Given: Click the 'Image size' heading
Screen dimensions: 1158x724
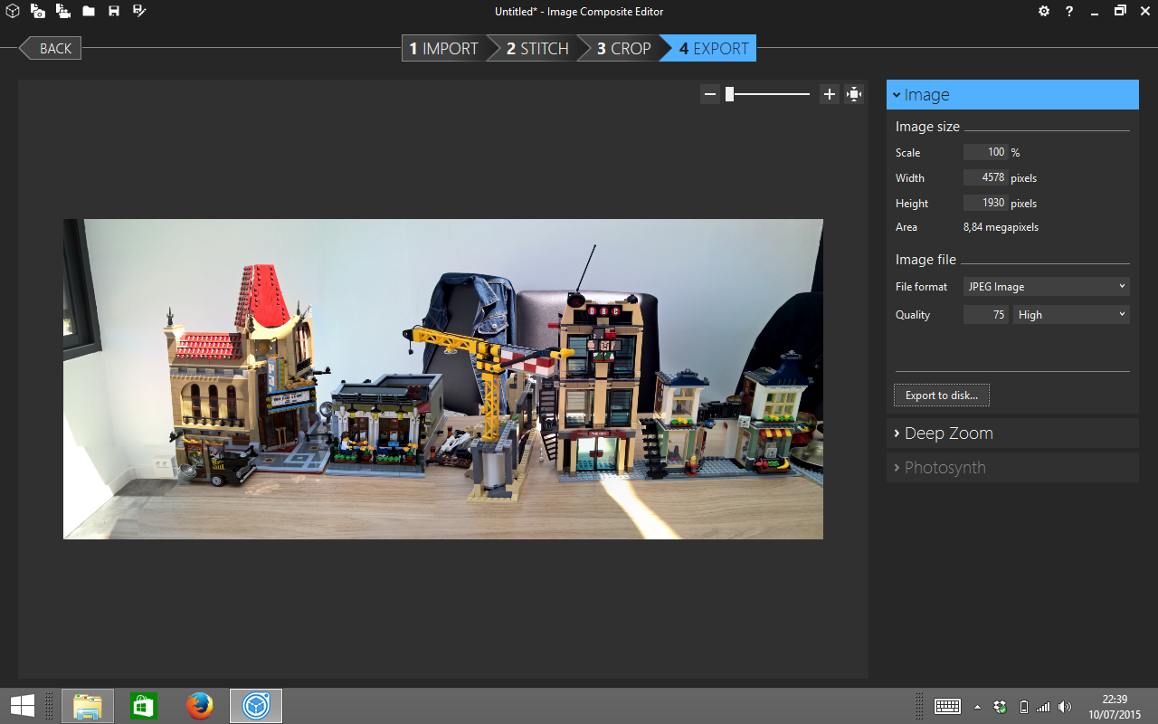Looking at the screenshot, I should coord(927,127).
